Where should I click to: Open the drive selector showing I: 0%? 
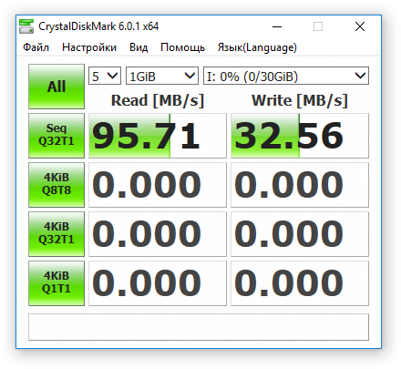[286, 76]
